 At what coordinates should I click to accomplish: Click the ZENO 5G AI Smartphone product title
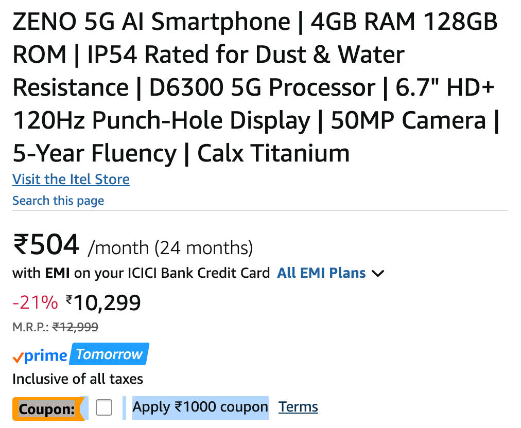click(x=255, y=87)
